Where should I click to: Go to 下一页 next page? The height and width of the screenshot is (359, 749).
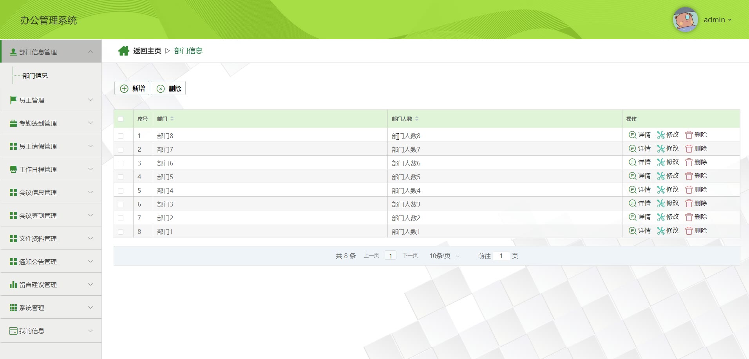click(x=410, y=256)
